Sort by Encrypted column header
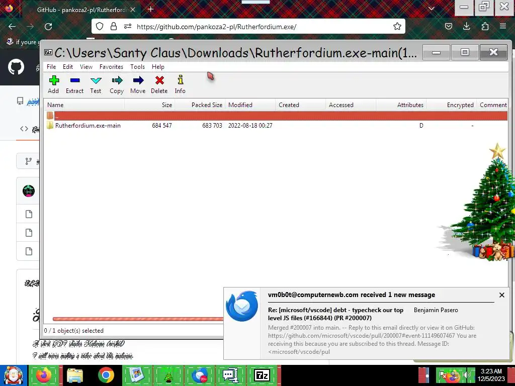The width and height of the screenshot is (515, 386). pyautogui.click(x=451, y=105)
